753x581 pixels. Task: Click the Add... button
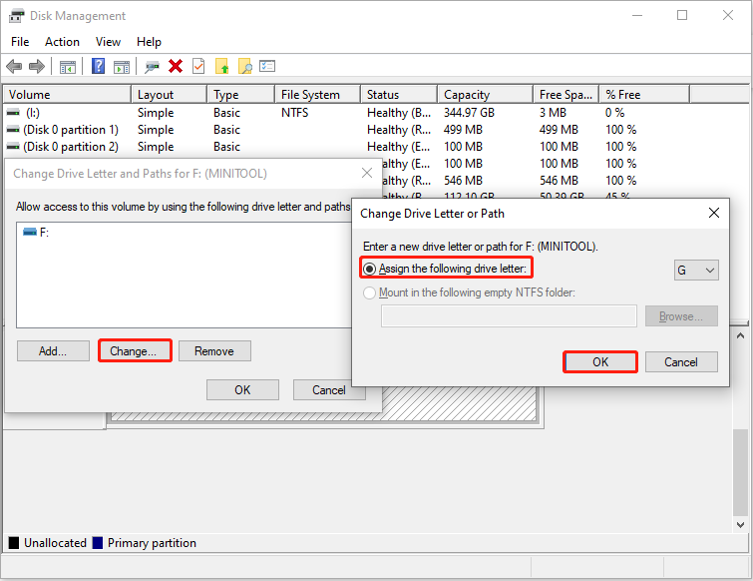[x=53, y=350]
